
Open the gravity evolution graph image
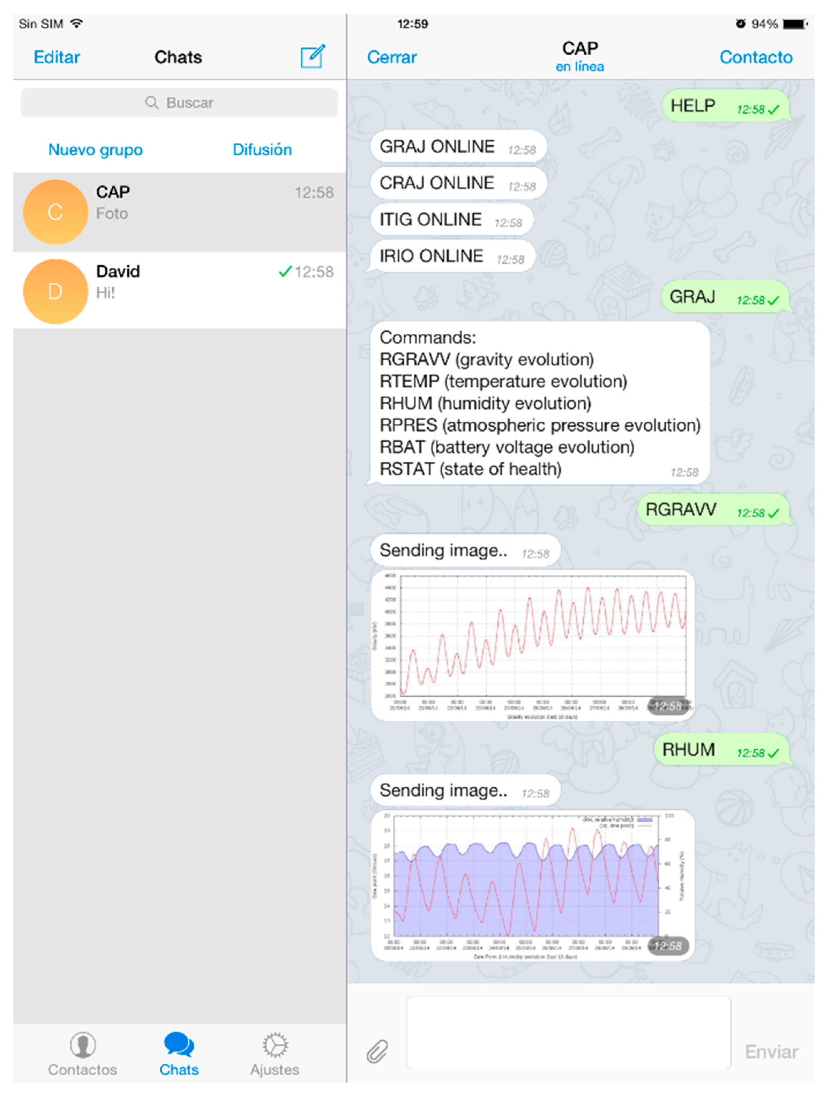pyautogui.click(x=533, y=645)
